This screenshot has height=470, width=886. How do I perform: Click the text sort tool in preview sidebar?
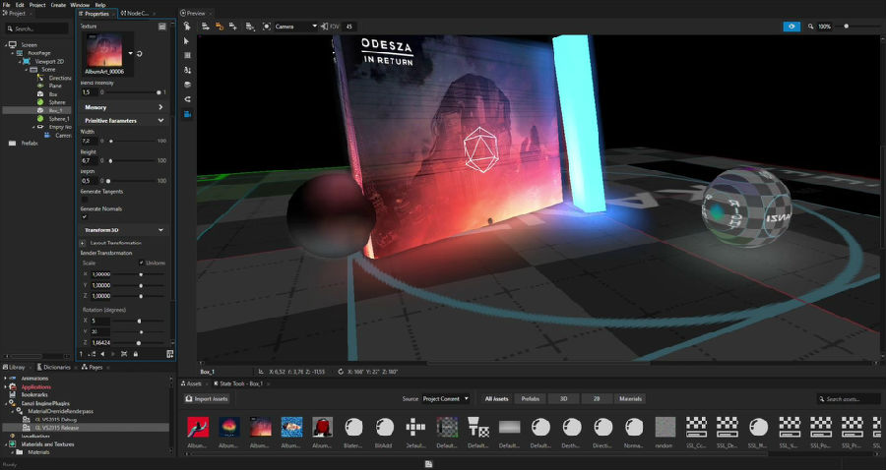187,70
